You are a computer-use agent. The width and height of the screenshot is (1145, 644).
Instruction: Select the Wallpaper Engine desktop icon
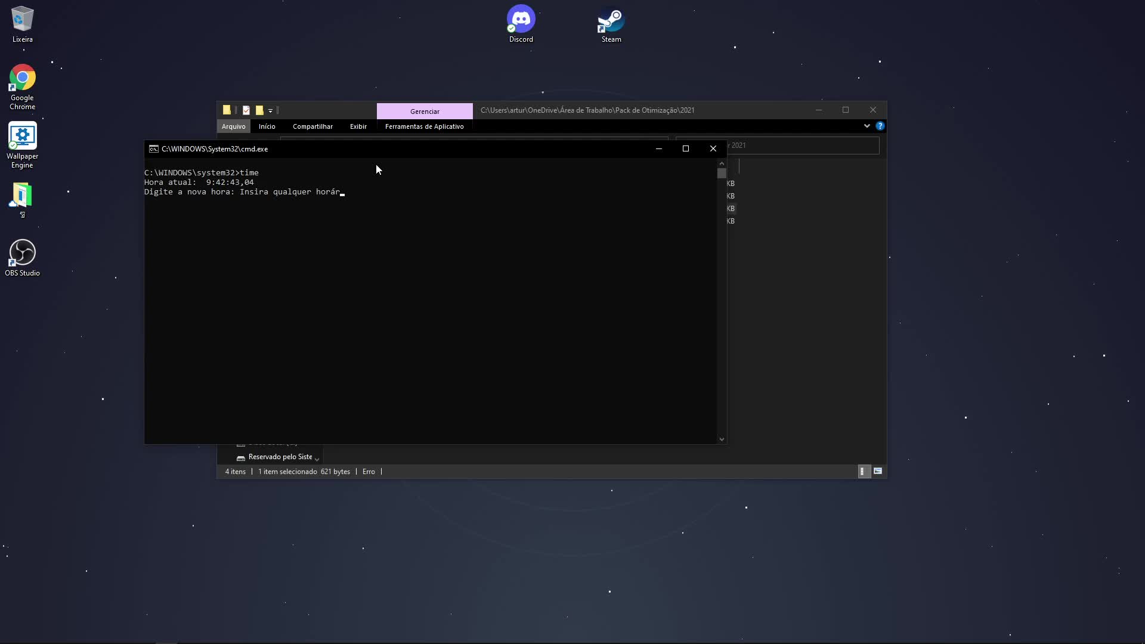(22, 145)
